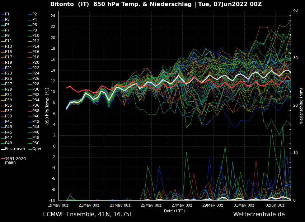305x222 pixels.
Task: Click the P11 legend entry
Action: pyautogui.click(x=6, y=41)
